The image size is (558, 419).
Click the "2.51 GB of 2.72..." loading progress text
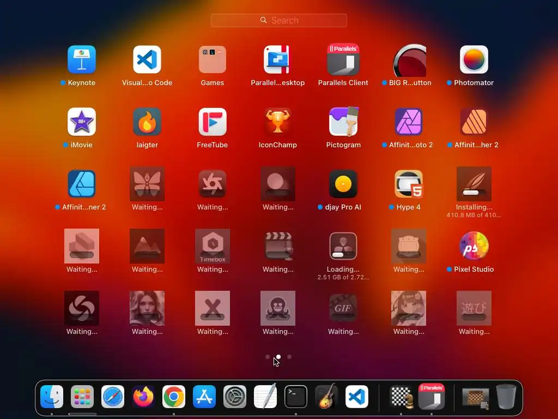343,277
